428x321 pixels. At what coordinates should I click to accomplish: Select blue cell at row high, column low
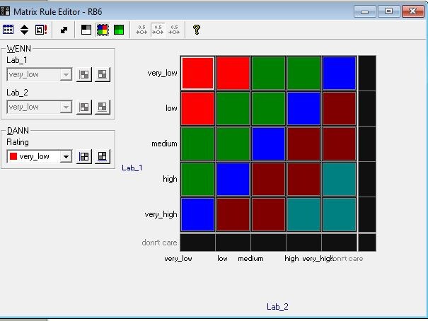[233, 179]
